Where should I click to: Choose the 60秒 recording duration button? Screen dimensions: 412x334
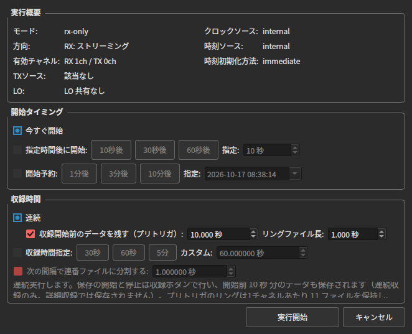coord(129,253)
